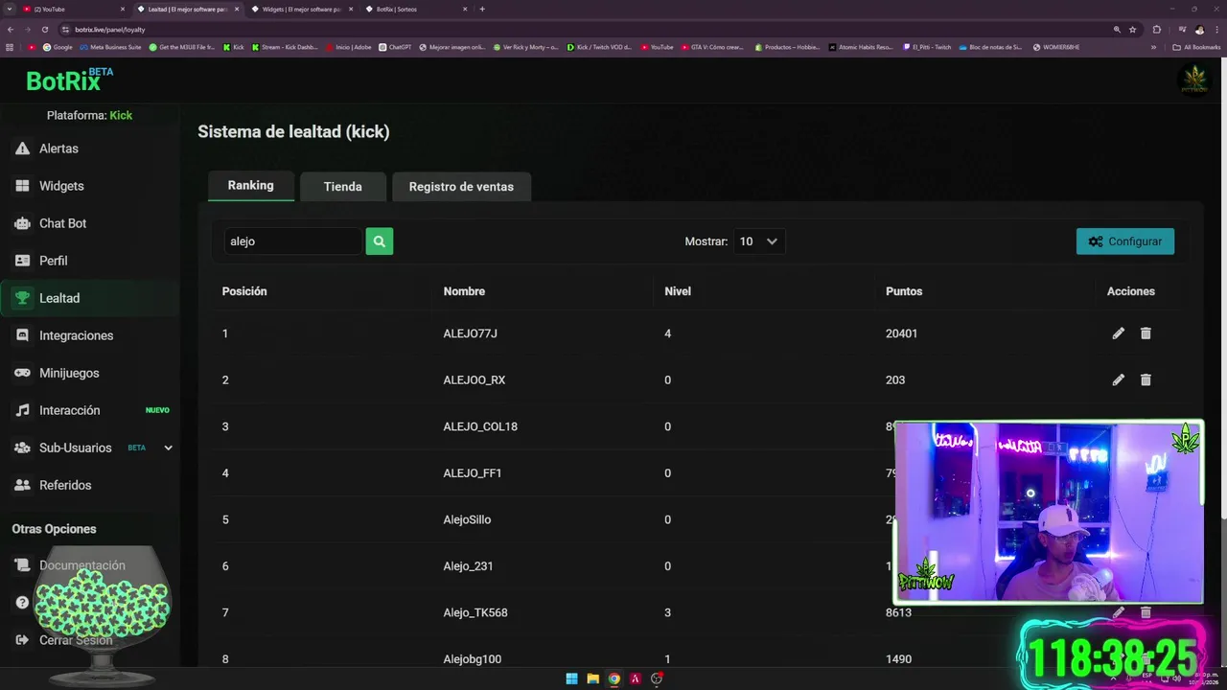Sort by the Posición column header
Image resolution: width=1227 pixels, height=690 pixels.
pyautogui.click(x=244, y=291)
